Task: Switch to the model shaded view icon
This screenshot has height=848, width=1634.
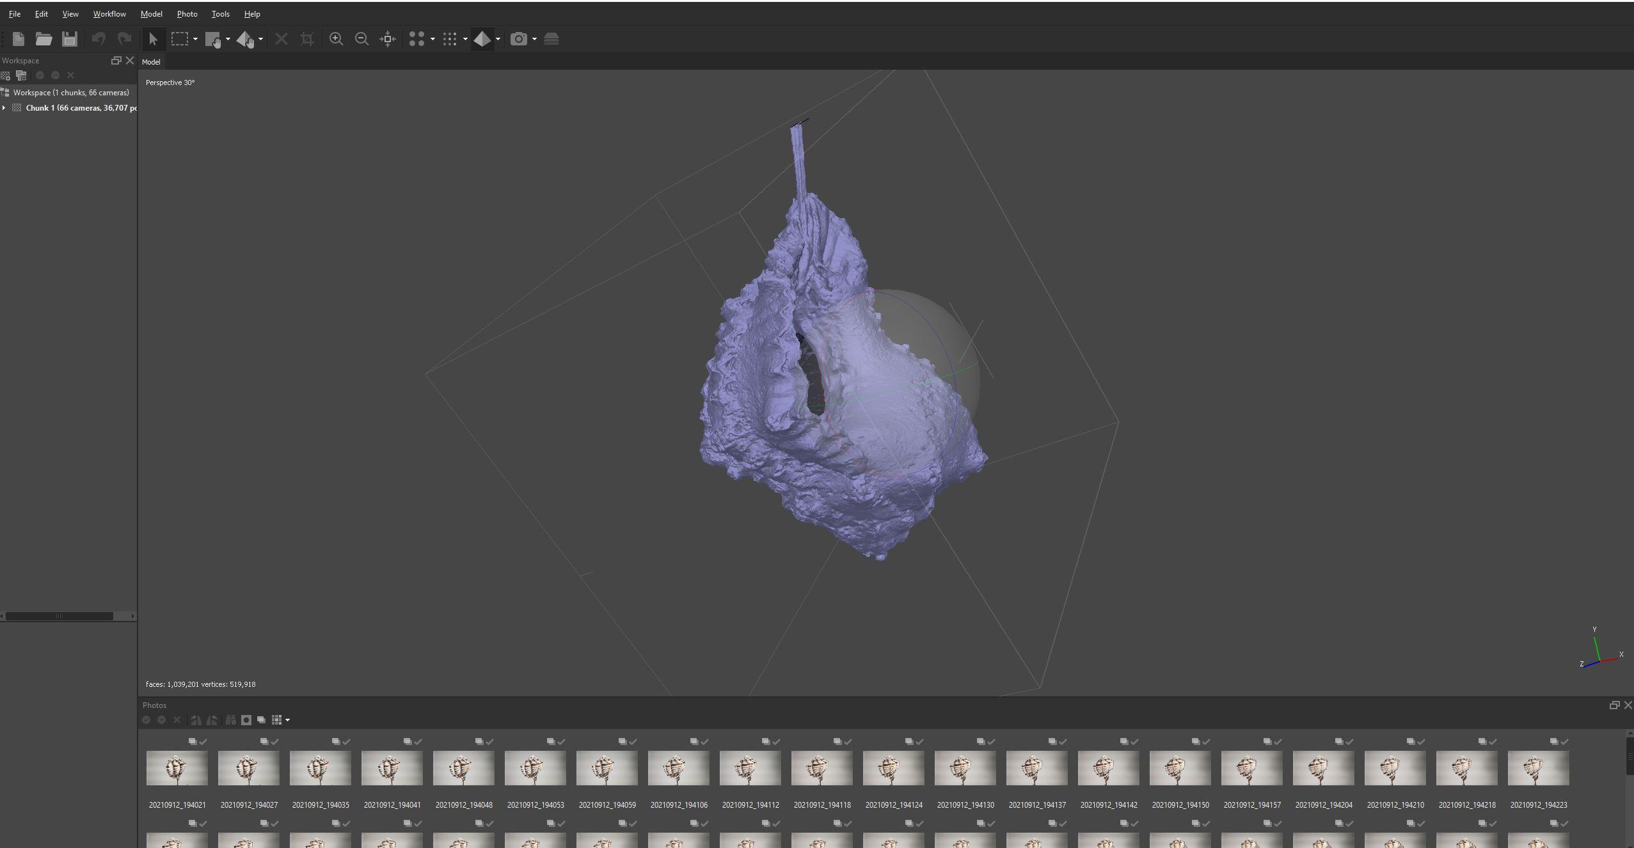Action: tap(482, 39)
